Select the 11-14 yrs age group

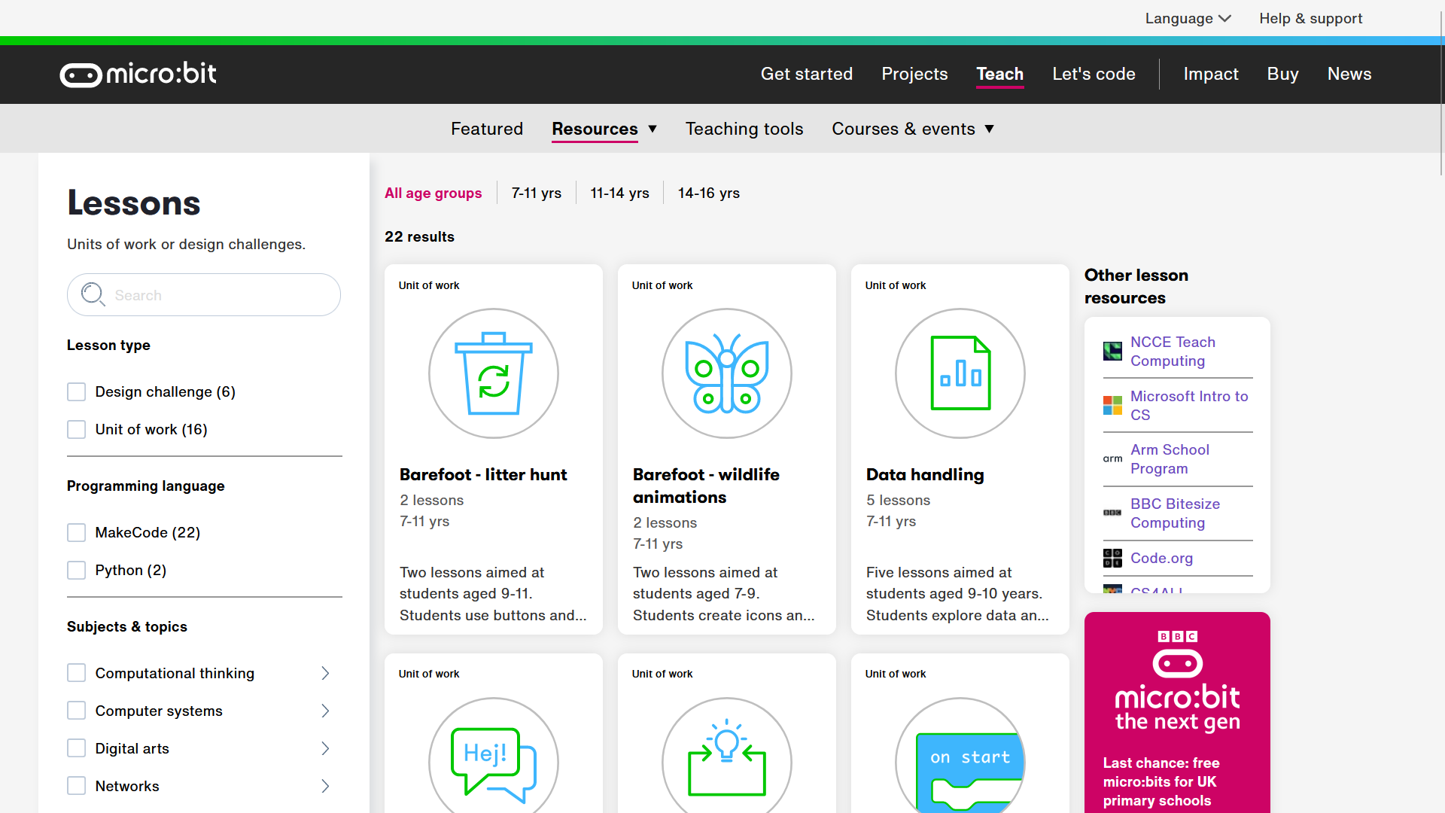pos(619,193)
